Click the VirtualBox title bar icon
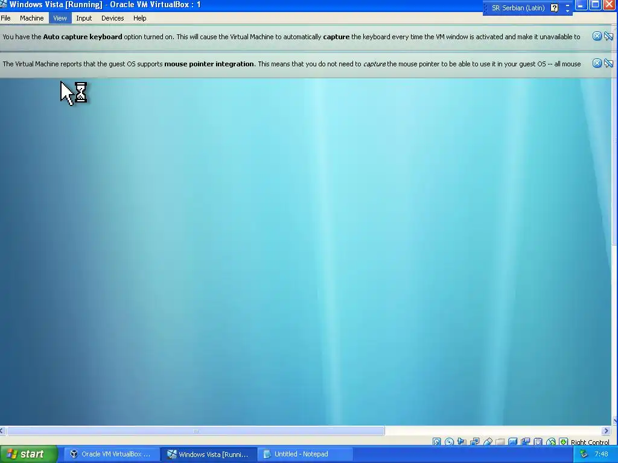Viewport: 618px width, 463px height. (3, 4)
